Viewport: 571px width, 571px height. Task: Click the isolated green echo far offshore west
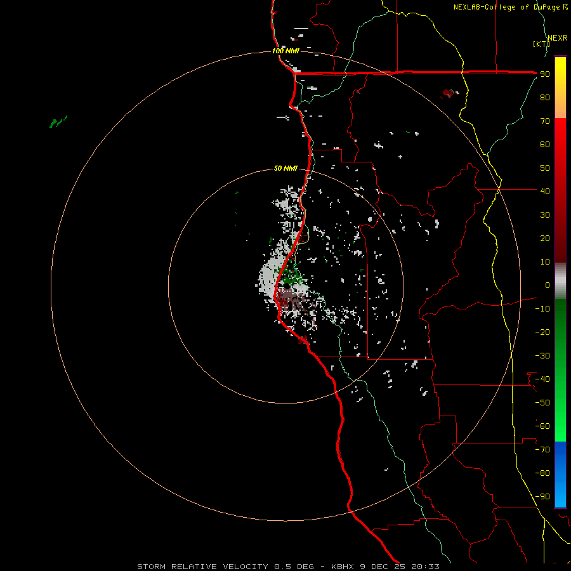click(x=58, y=122)
